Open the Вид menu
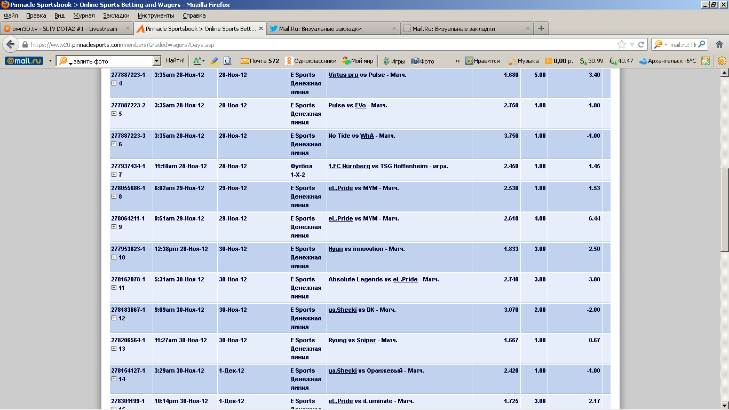 (59, 15)
